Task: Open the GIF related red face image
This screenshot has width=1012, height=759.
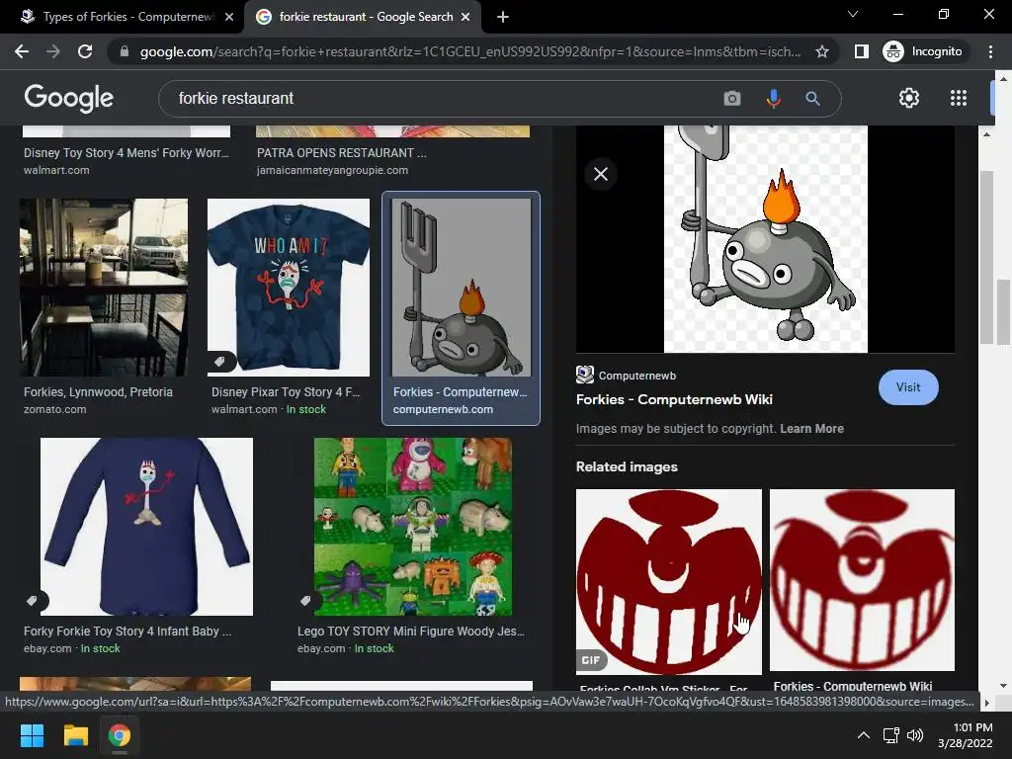Action: (x=669, y=581)
